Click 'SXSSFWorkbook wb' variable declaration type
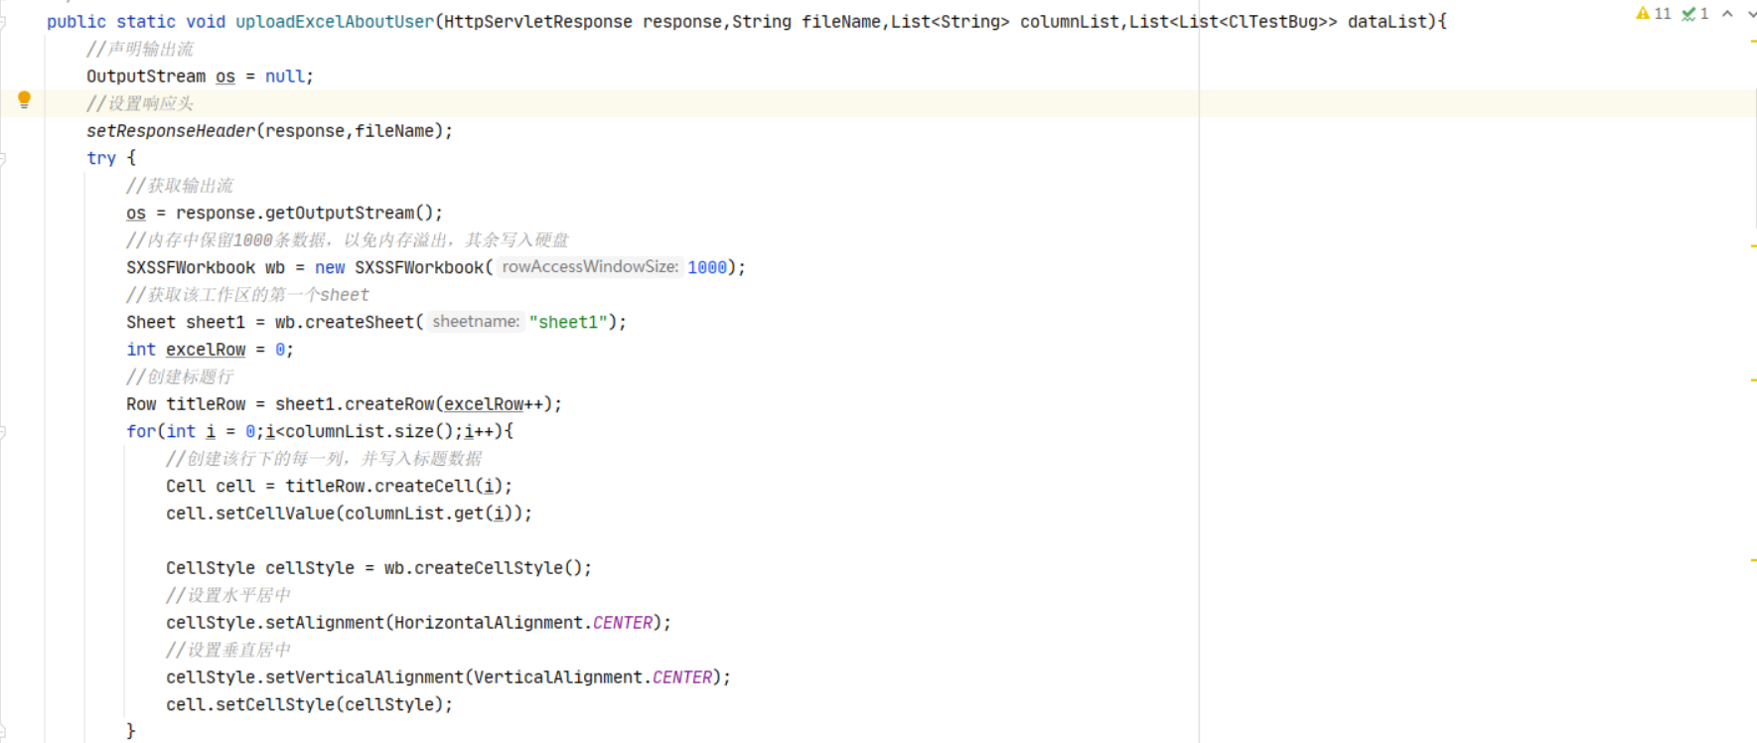 pos(191,267)
